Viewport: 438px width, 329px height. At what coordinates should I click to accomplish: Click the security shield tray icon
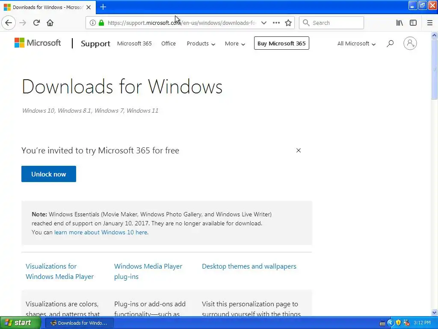398,323
